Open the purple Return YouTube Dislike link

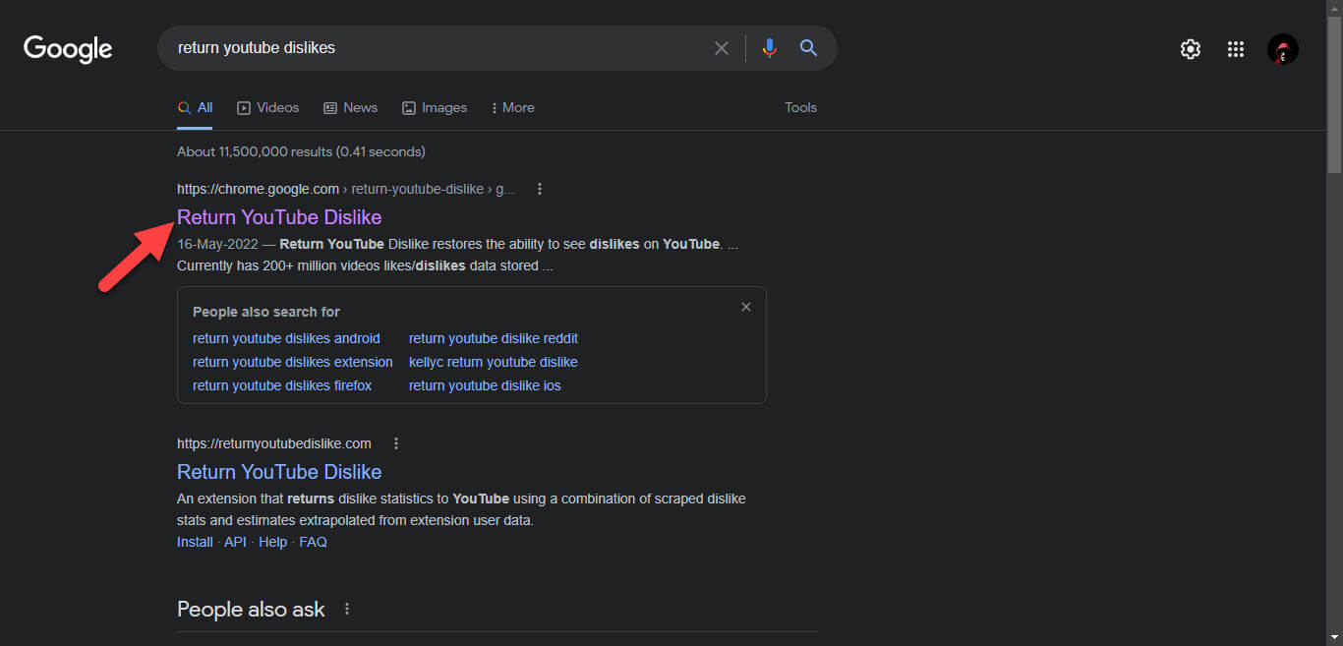(x=279, y=217)
